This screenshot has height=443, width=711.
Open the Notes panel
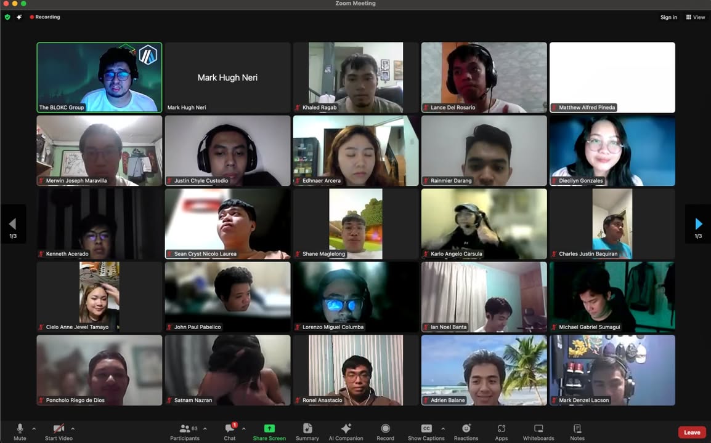[x=577, y=432]
